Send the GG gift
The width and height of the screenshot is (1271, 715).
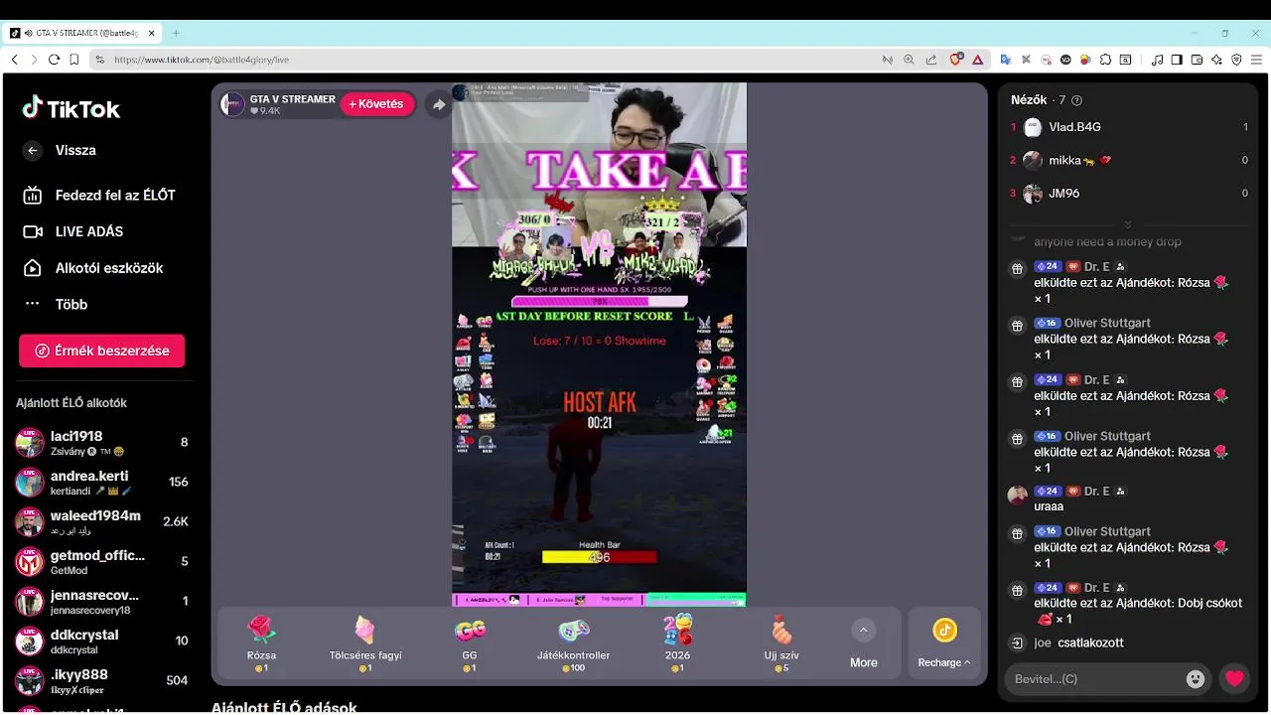click(x=470, y=643)
